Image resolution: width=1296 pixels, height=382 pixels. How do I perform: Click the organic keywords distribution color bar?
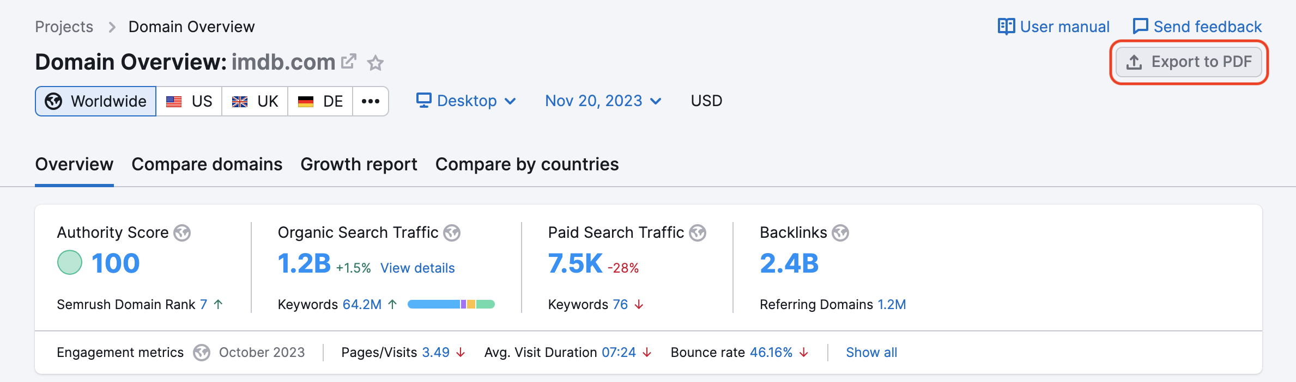click(451, 304)
